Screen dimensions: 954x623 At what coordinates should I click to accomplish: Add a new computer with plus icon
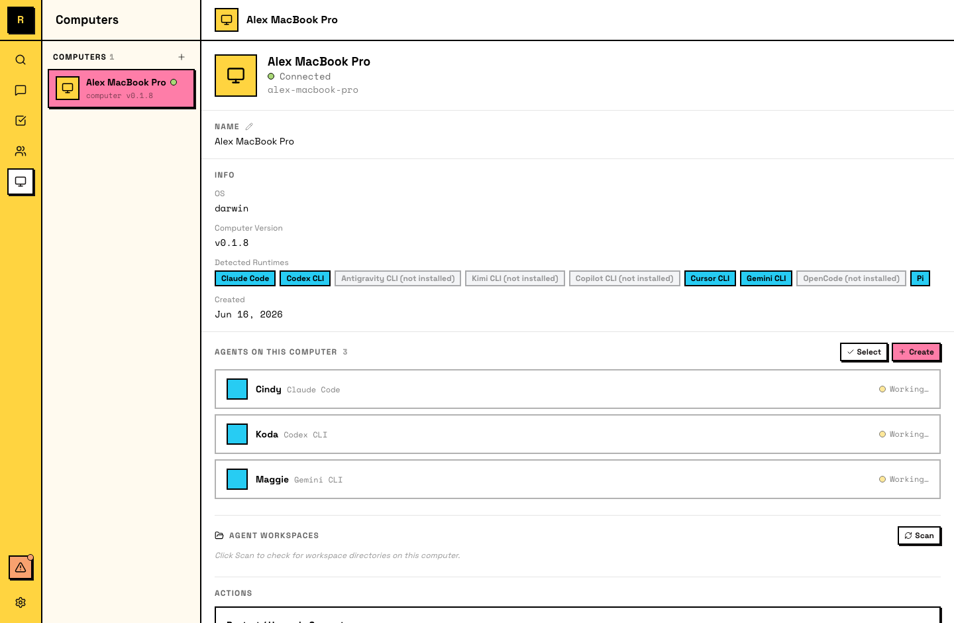[x=182, y=57]
